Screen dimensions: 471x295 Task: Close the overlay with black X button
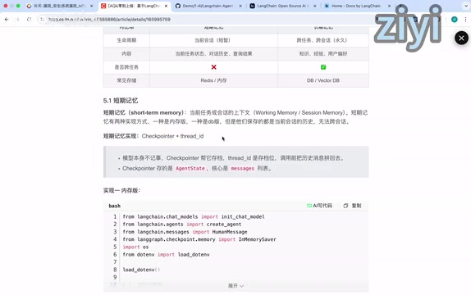(461, 38)
